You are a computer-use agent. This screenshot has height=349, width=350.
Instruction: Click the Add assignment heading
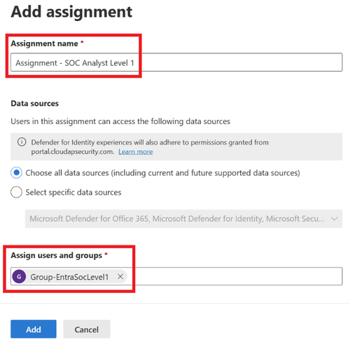coord(71,12)
